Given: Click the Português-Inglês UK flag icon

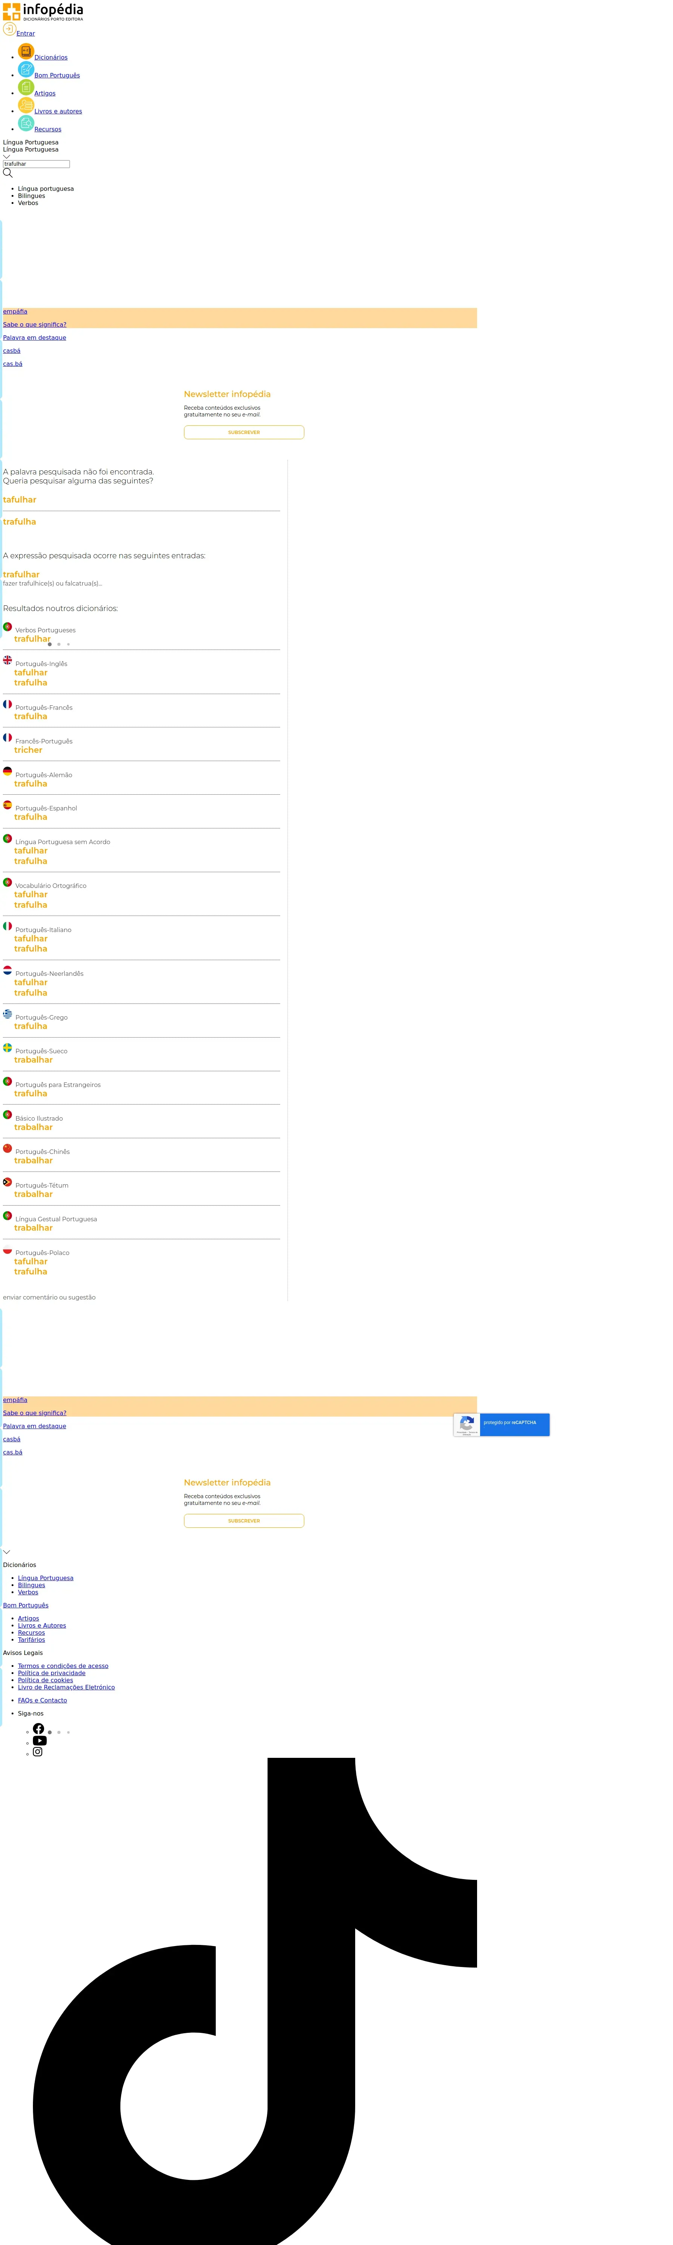Looking at the screenshot, I should point(7,660).
